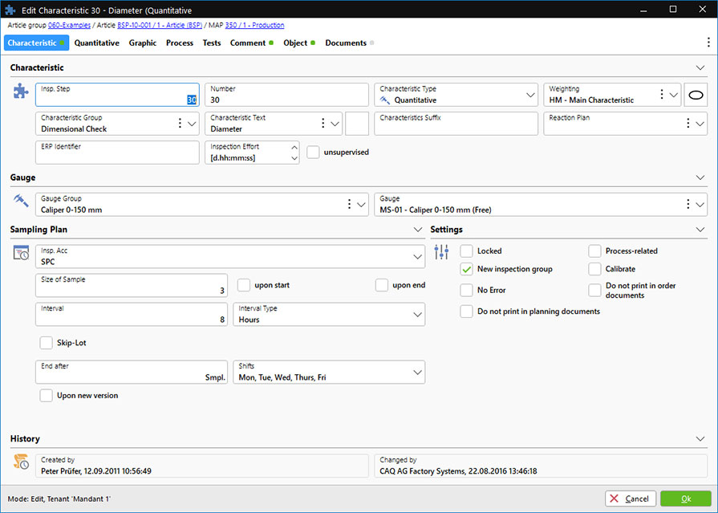Screen dimensions: 718x513
Task: Click the caliper Gauge icon
Action: 21,202
